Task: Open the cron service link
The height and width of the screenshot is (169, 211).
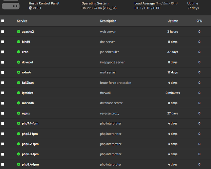Action: click(x=25, y=52)
